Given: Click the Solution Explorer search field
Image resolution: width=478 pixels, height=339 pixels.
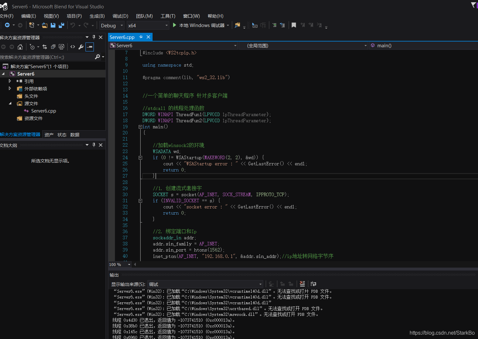Looking at the screenshot, I should 47,57.
